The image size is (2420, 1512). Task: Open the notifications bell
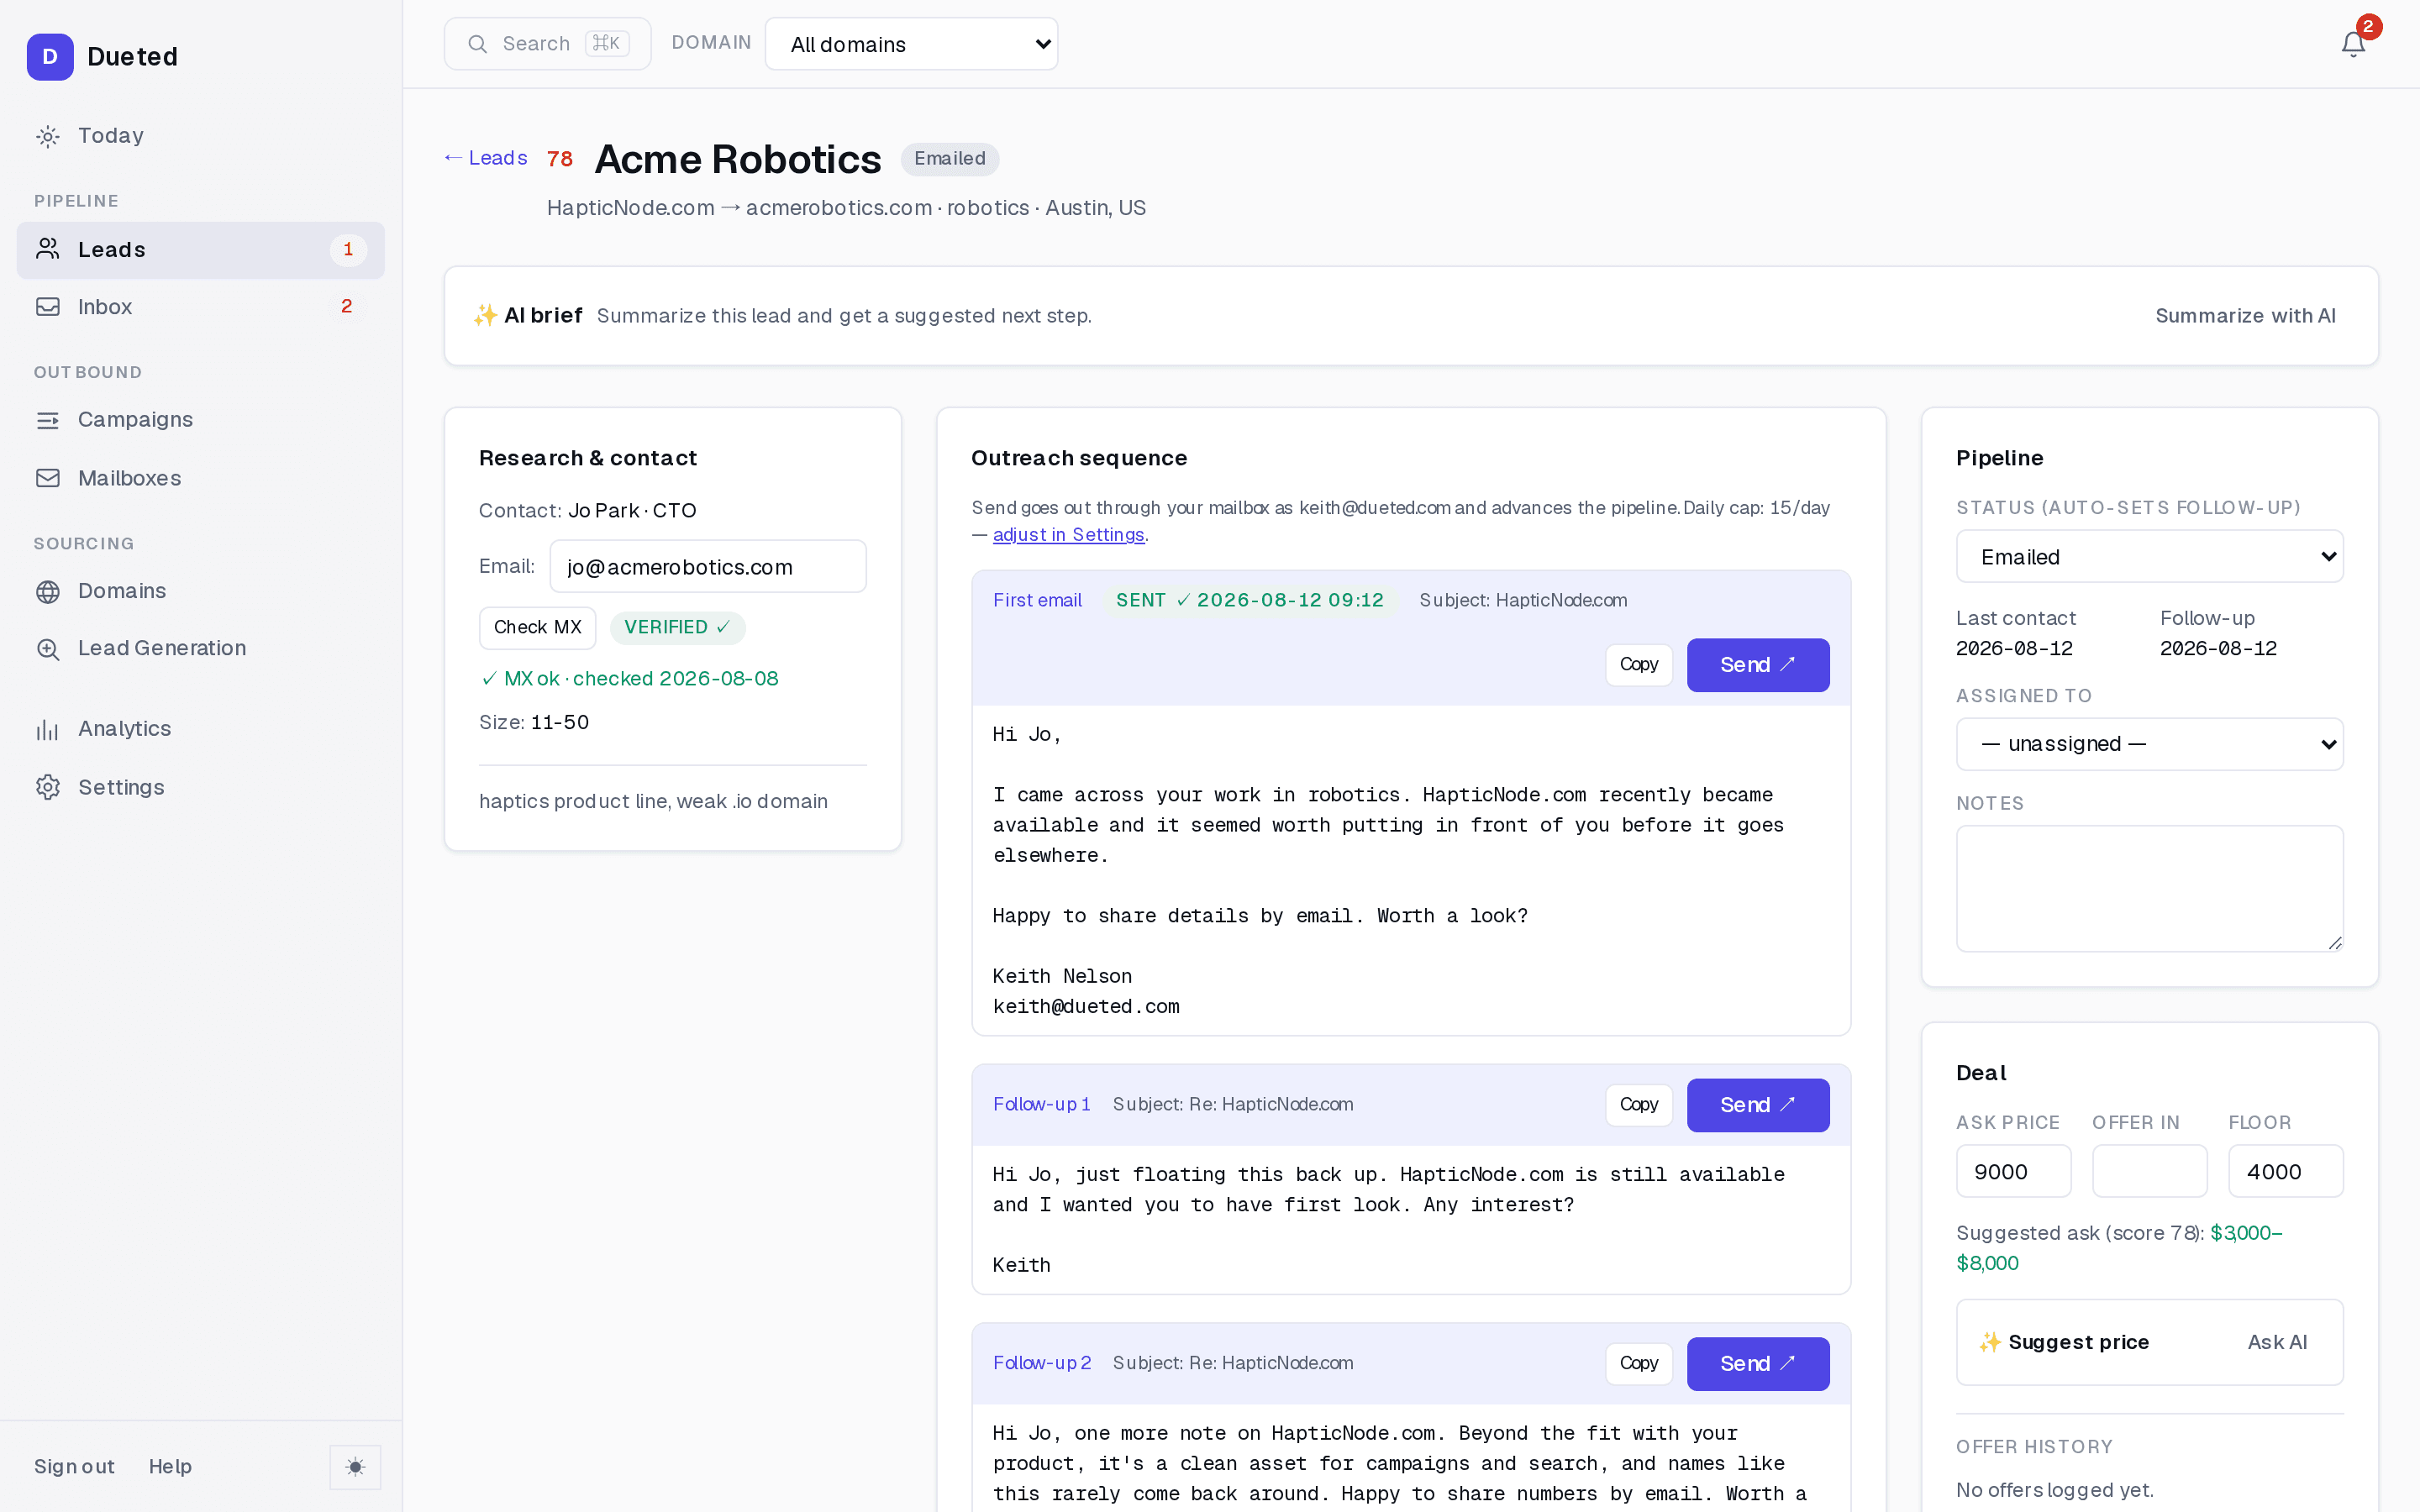(2353, 44)
